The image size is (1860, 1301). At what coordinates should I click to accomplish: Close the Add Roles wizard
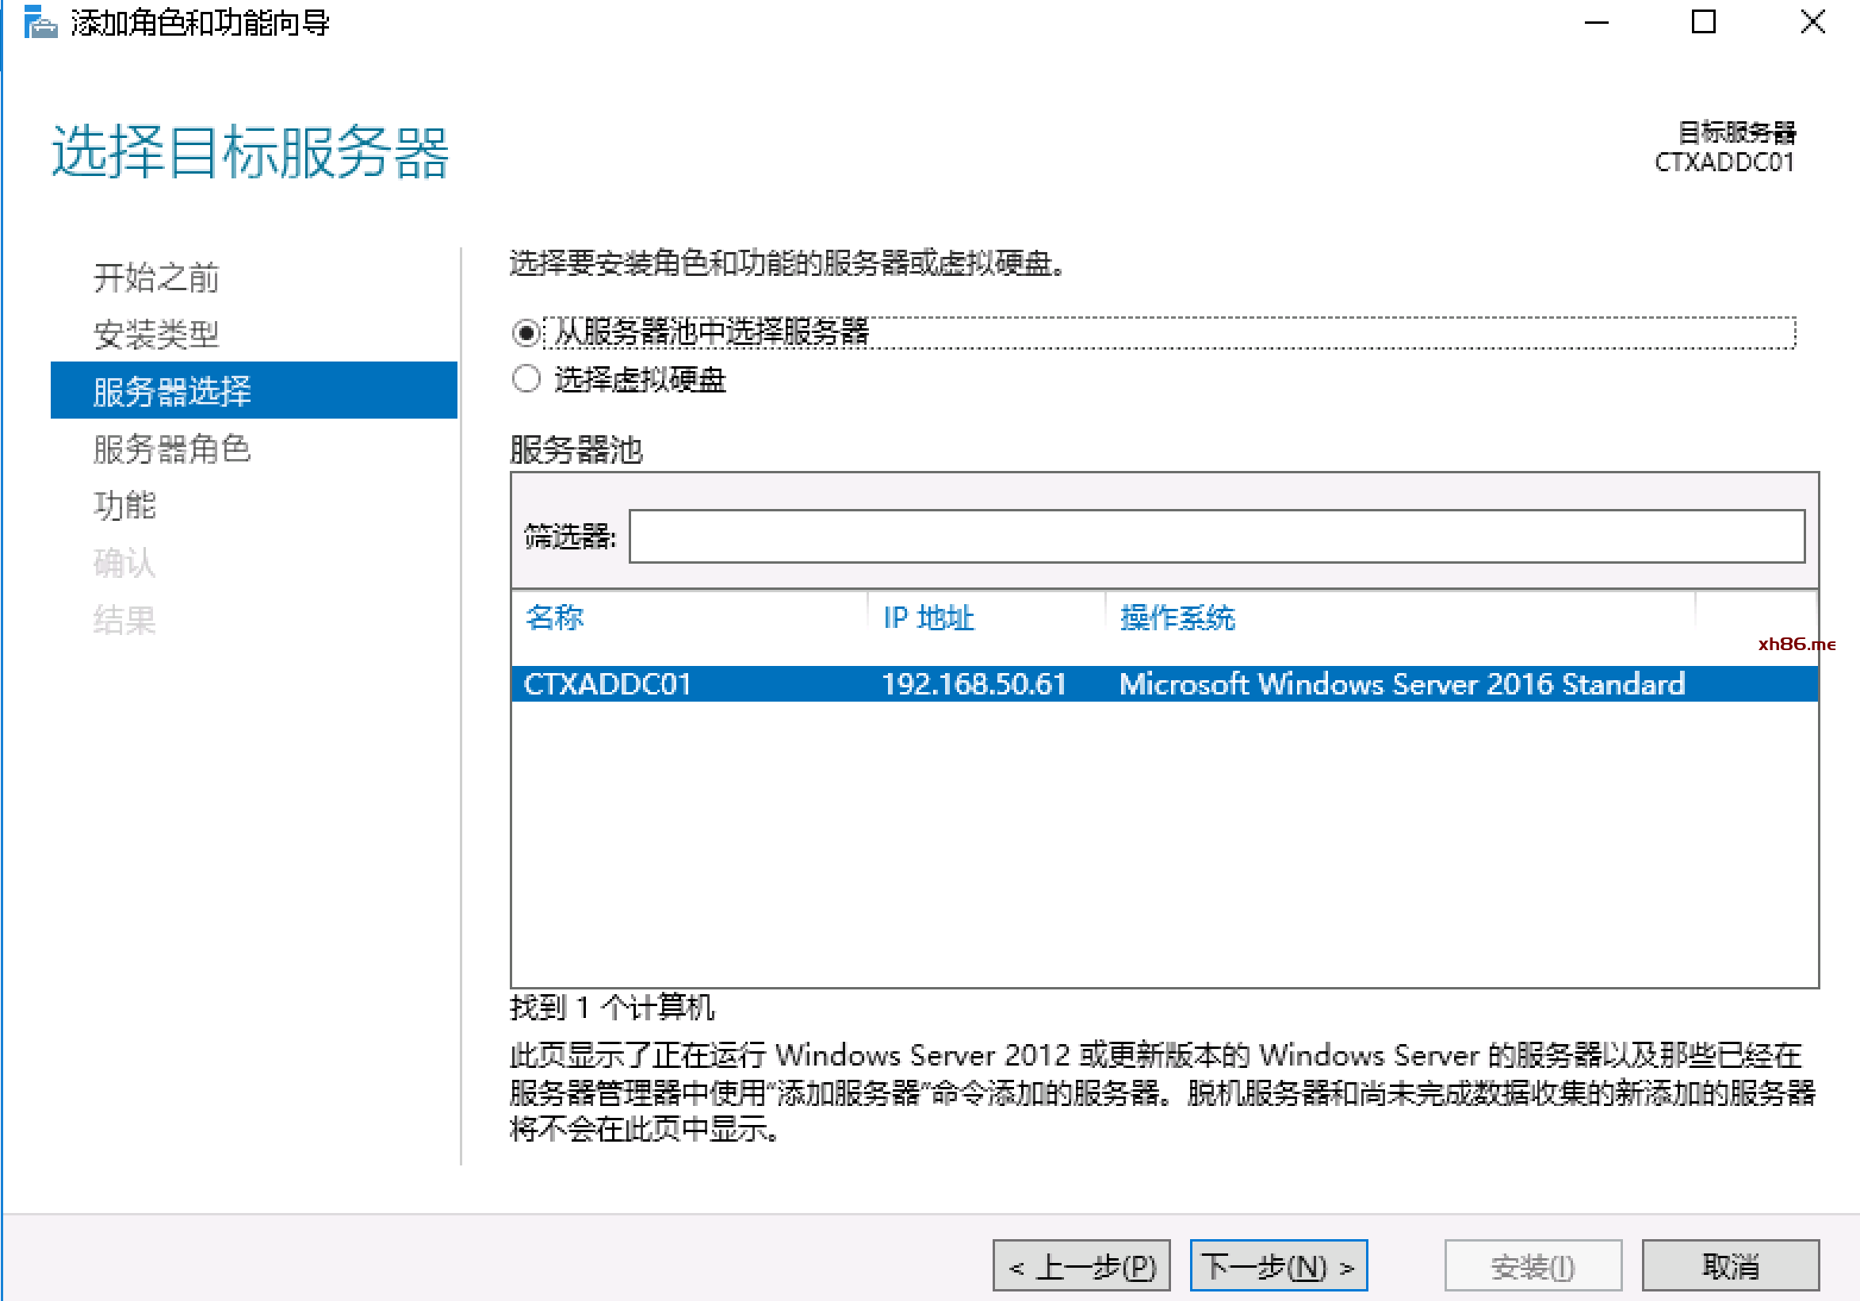(x=1812, y=23)
